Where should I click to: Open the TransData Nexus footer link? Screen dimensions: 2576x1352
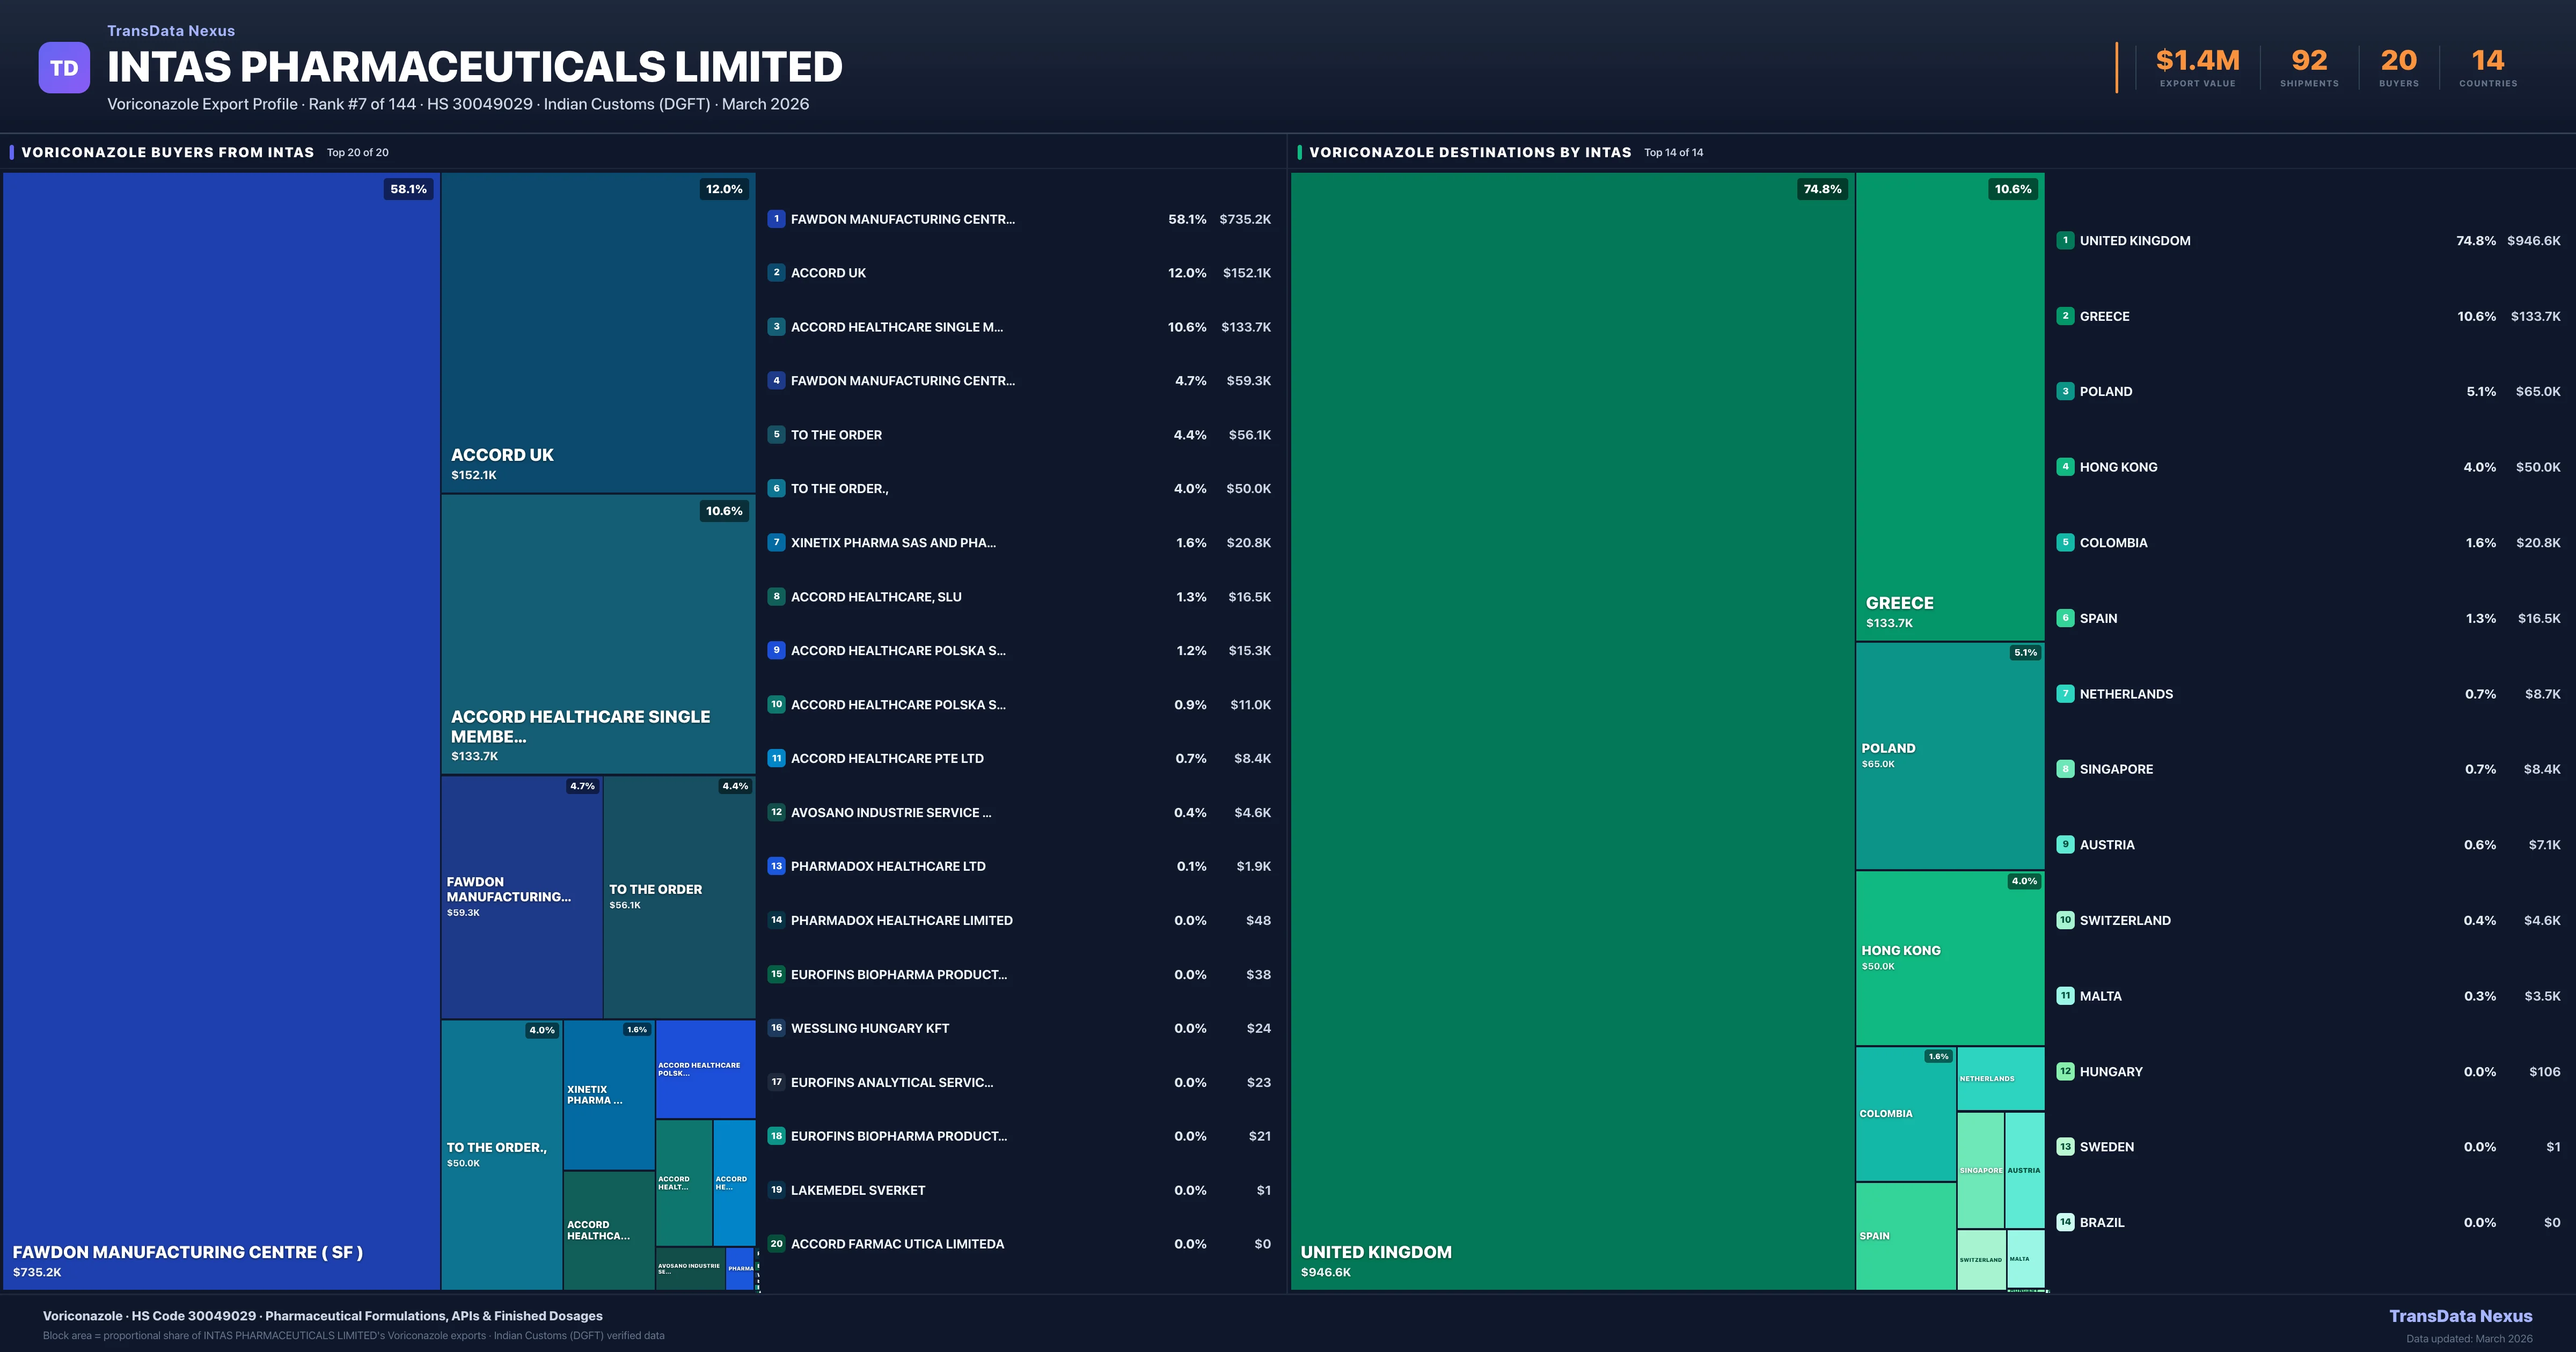point(2460,1316)
